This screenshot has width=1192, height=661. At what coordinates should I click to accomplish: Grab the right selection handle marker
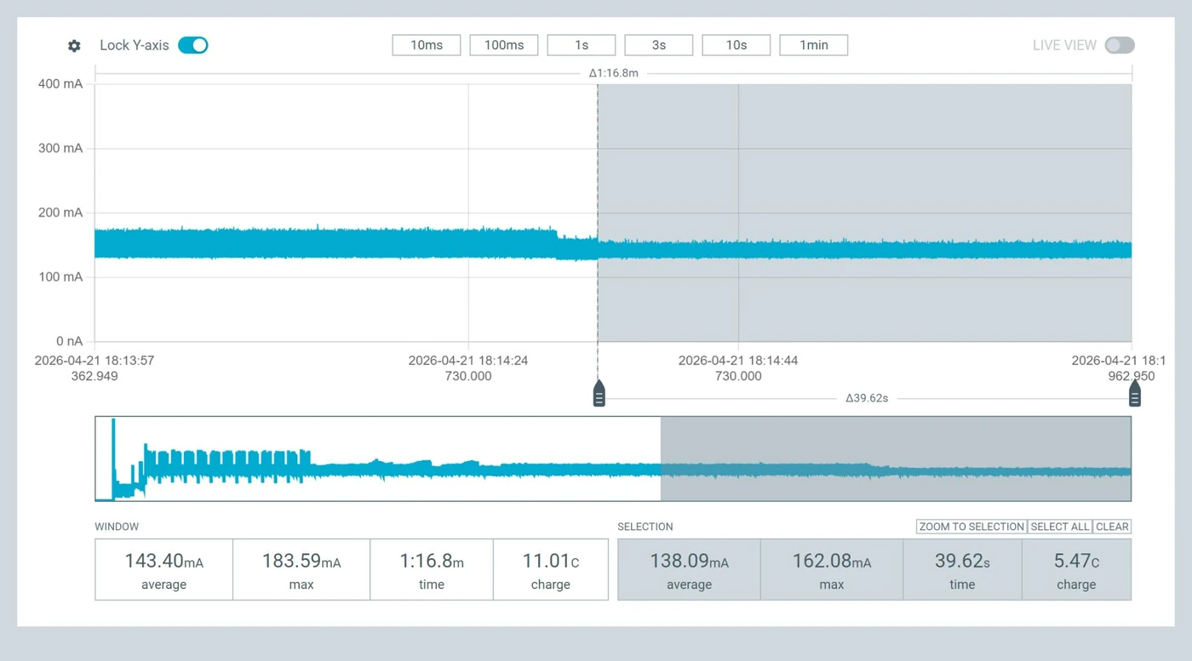click(1134, 394)
